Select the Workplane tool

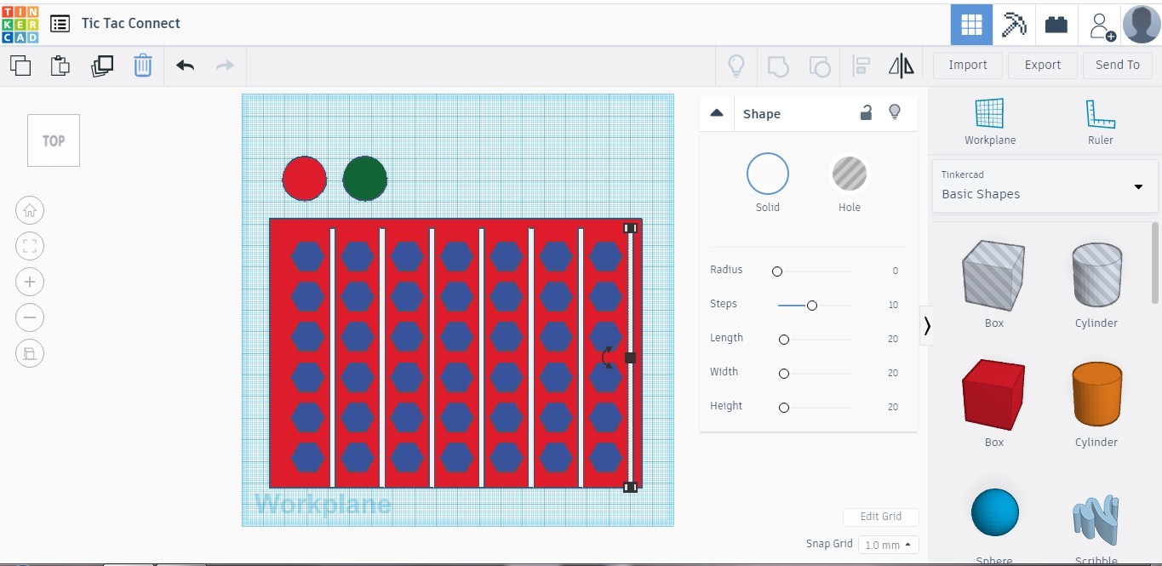[990, 122]
